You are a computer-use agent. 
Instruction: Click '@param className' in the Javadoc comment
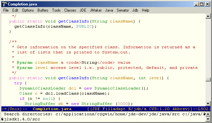(37, 63)
